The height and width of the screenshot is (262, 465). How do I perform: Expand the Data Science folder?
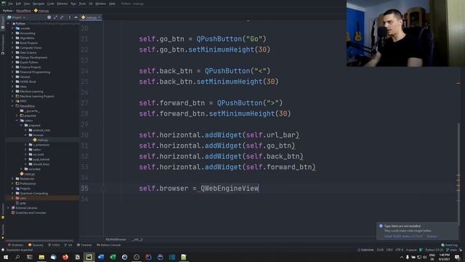click(x=12, y=52)
